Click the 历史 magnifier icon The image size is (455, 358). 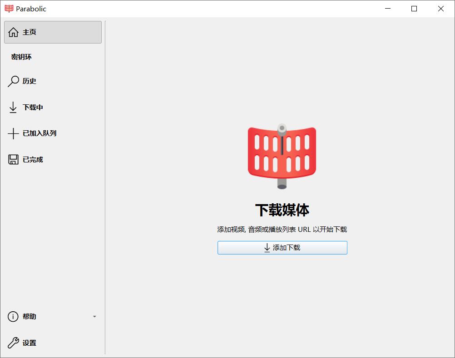13,81
